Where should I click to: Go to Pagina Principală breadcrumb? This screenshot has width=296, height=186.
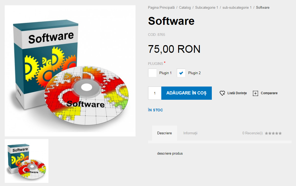coord(161,8)
